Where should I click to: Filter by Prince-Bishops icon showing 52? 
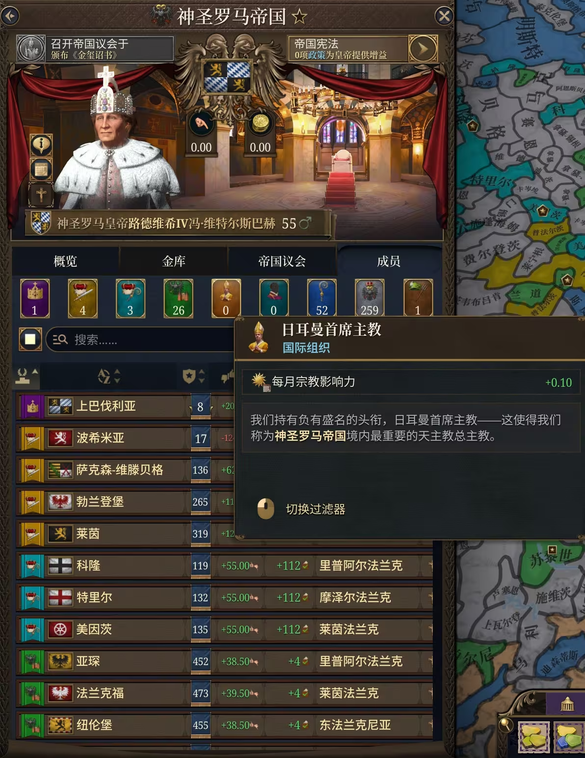pos(321,298)
